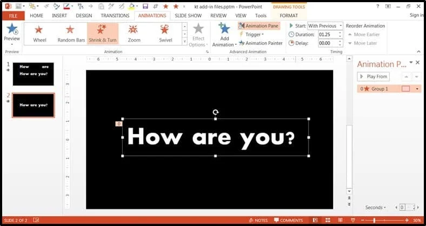Click Move Earlier in Reorder Animation
This screenshot has width=426, height=226.
click(364, 35)
